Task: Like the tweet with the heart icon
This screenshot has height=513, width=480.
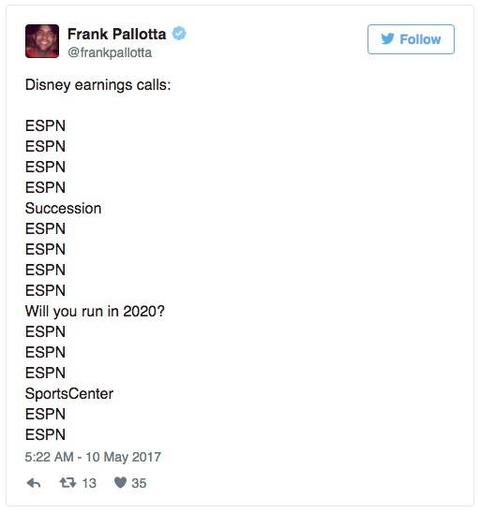Action: pos(120,482)
